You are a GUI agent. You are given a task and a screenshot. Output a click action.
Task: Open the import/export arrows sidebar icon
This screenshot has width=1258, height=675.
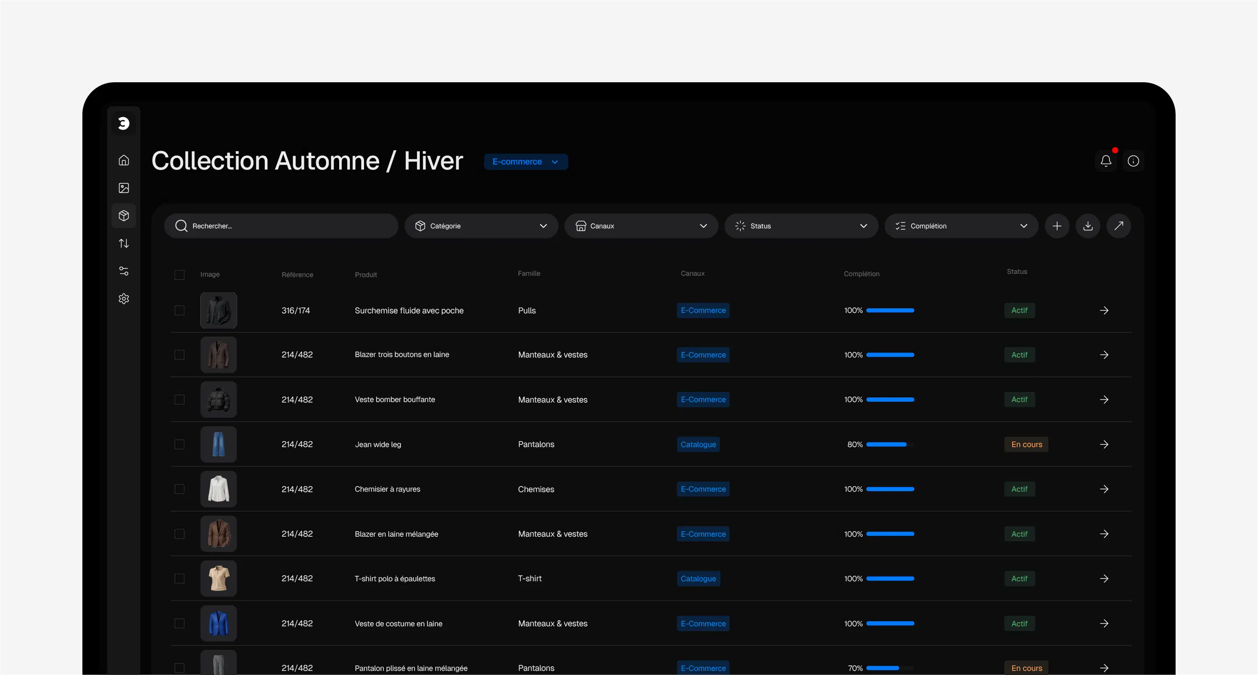124,243
